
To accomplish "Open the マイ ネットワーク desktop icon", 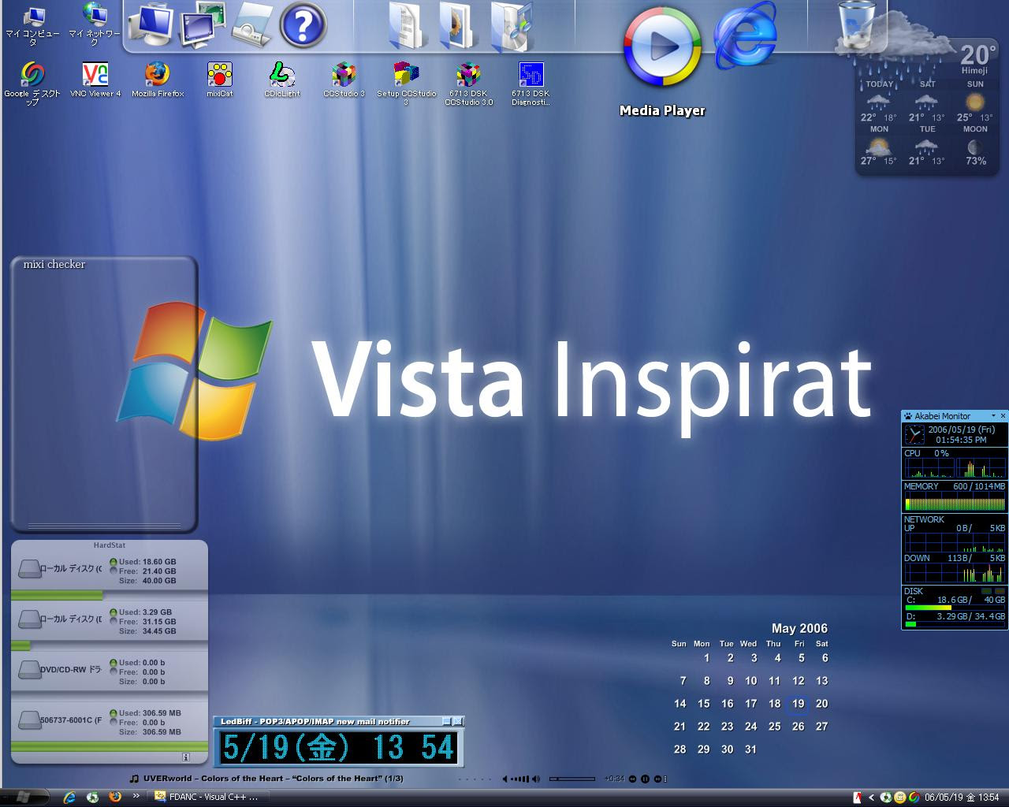I will coord(95,24).
